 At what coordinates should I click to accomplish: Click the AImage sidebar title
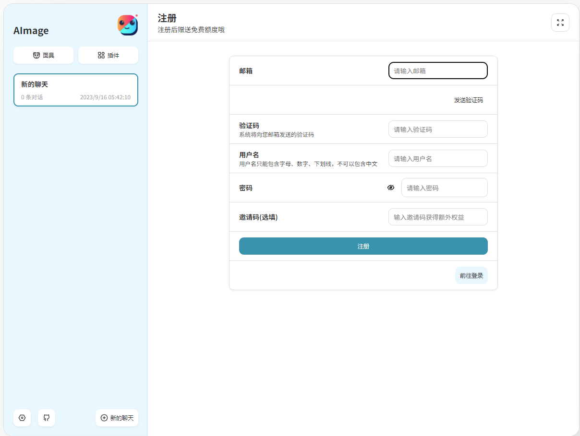[x=31, y=31]
